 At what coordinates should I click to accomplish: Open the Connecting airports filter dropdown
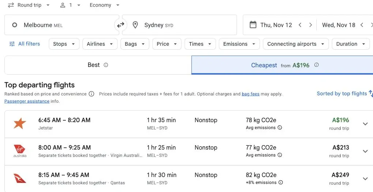point(296,44)
